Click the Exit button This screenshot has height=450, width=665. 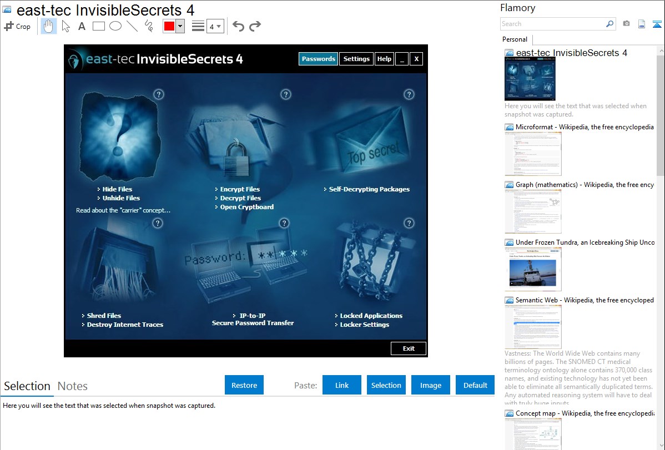click(409, 348)
